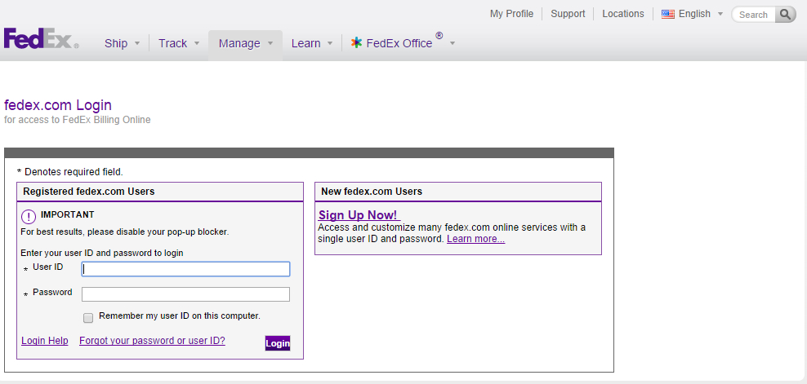Open the Support link
Viewport: 807px width, 384px height.
click(568, 14)
